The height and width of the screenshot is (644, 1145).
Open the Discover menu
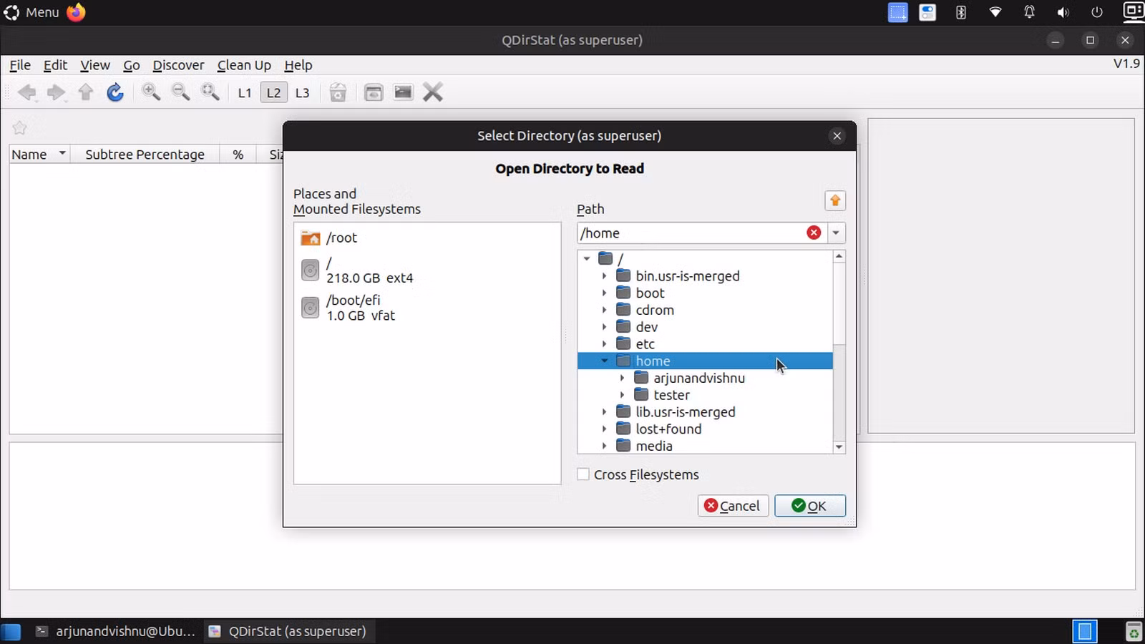[178, 65]
